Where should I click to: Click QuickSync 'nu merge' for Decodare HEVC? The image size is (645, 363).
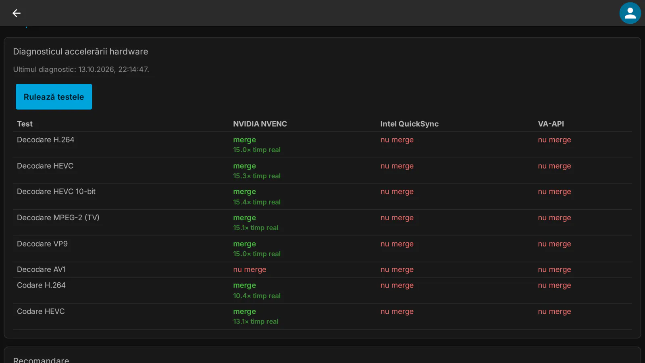[397, 166]
